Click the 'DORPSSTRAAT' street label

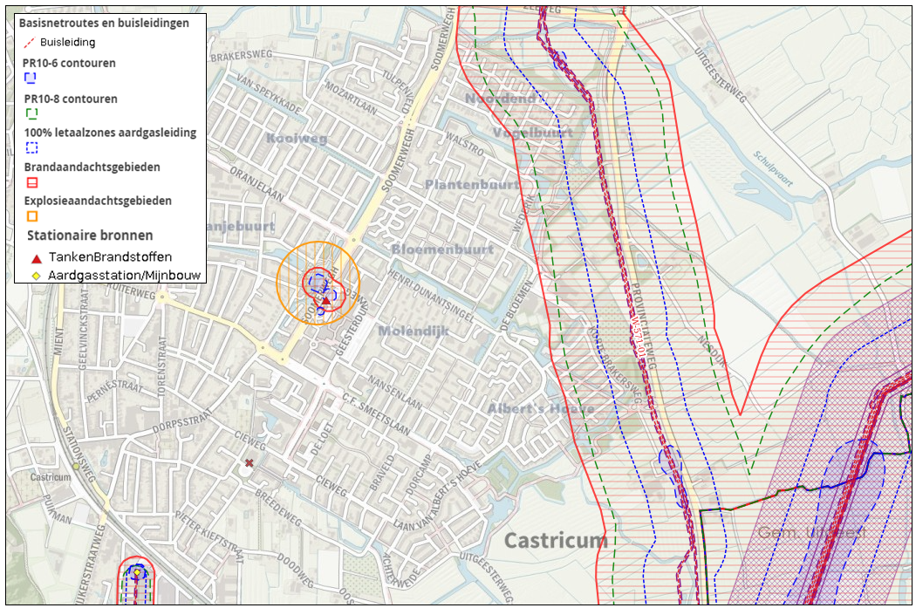182,421
